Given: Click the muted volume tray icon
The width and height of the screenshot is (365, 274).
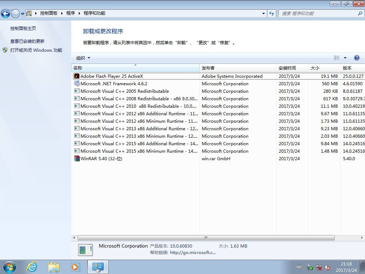Looking at the screenshot, I should click(327, 268).
